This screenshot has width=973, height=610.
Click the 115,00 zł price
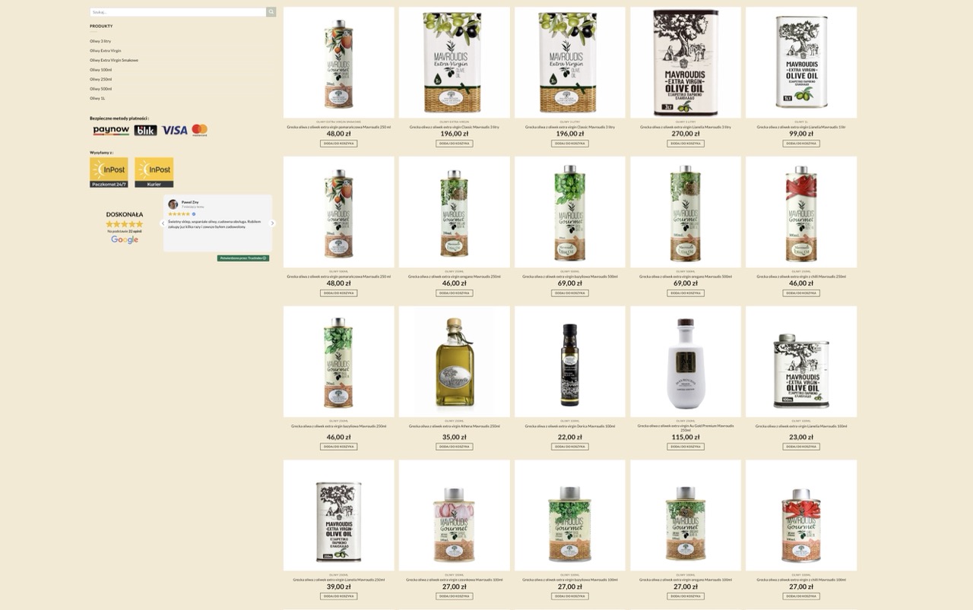tap(686, 437)
